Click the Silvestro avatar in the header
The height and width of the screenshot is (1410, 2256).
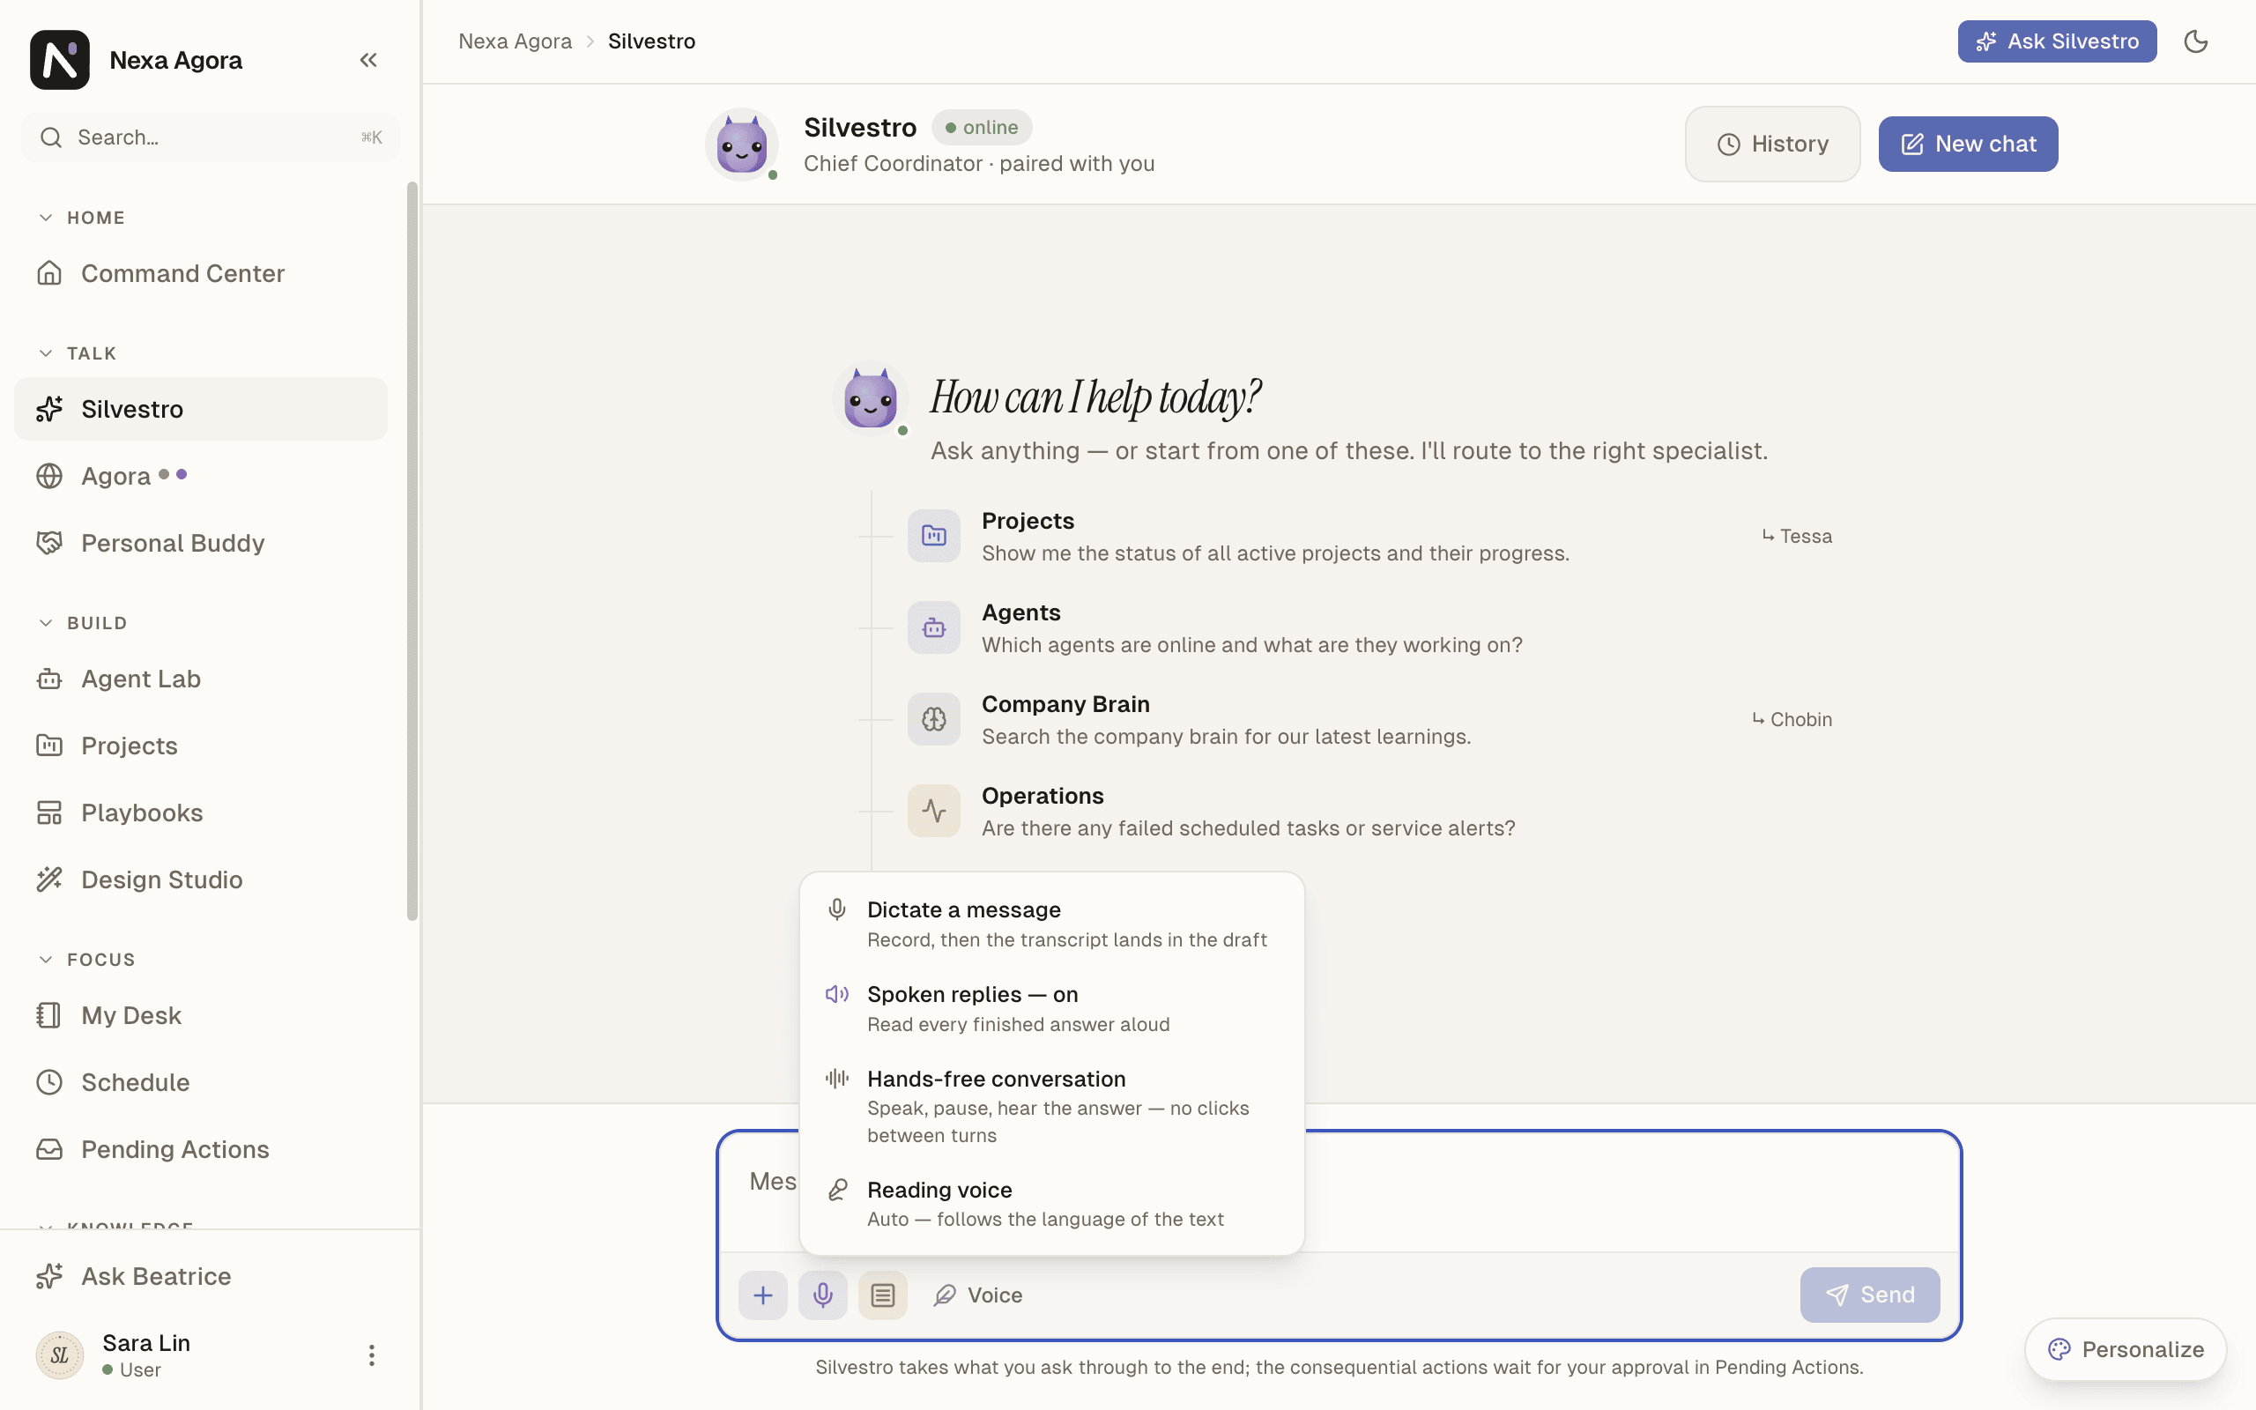tap(742, 145)
